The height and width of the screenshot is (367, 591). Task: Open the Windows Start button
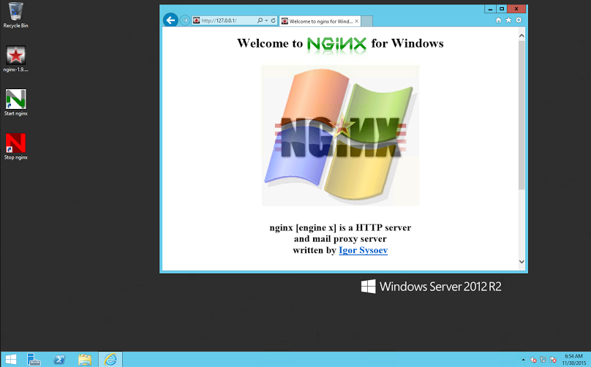pyautogui.click(x=10, y=360)
